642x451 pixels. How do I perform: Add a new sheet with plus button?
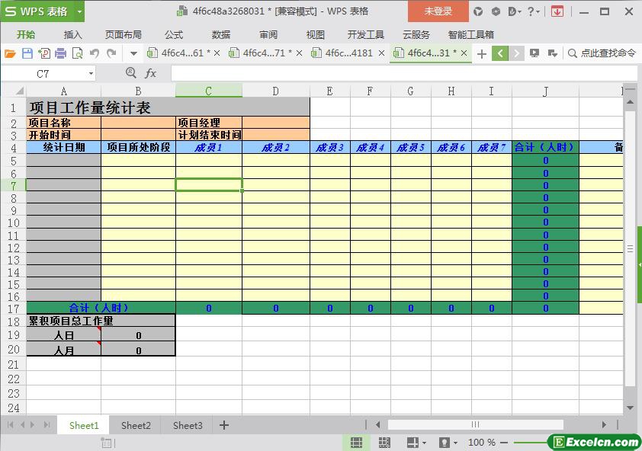tap(224, 426)
